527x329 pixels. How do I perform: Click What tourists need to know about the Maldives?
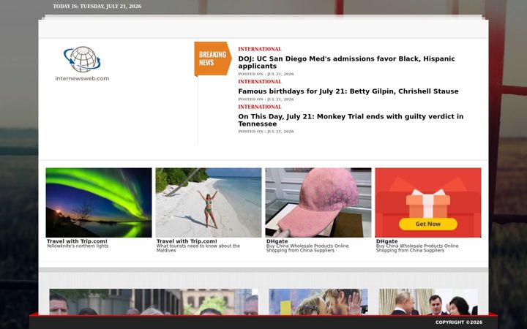(198, 248)
